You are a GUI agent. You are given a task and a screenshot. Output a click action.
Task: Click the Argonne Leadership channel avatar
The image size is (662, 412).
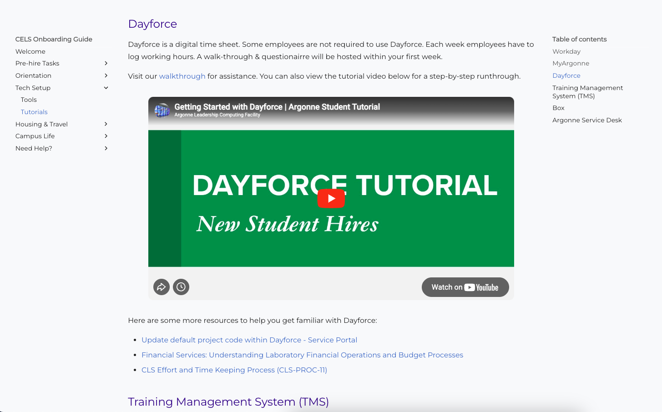pos(162,110)
